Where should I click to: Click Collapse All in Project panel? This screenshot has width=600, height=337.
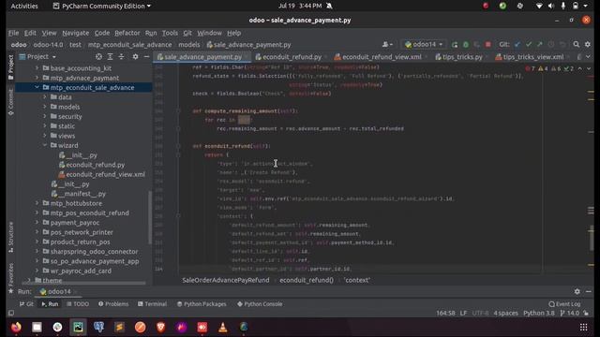tap(121, 56)
